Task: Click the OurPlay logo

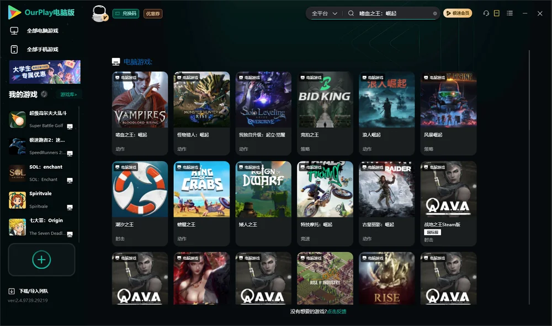Action: (x=41, y=12)
